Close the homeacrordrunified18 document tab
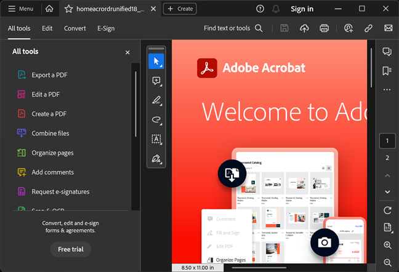 153,9
